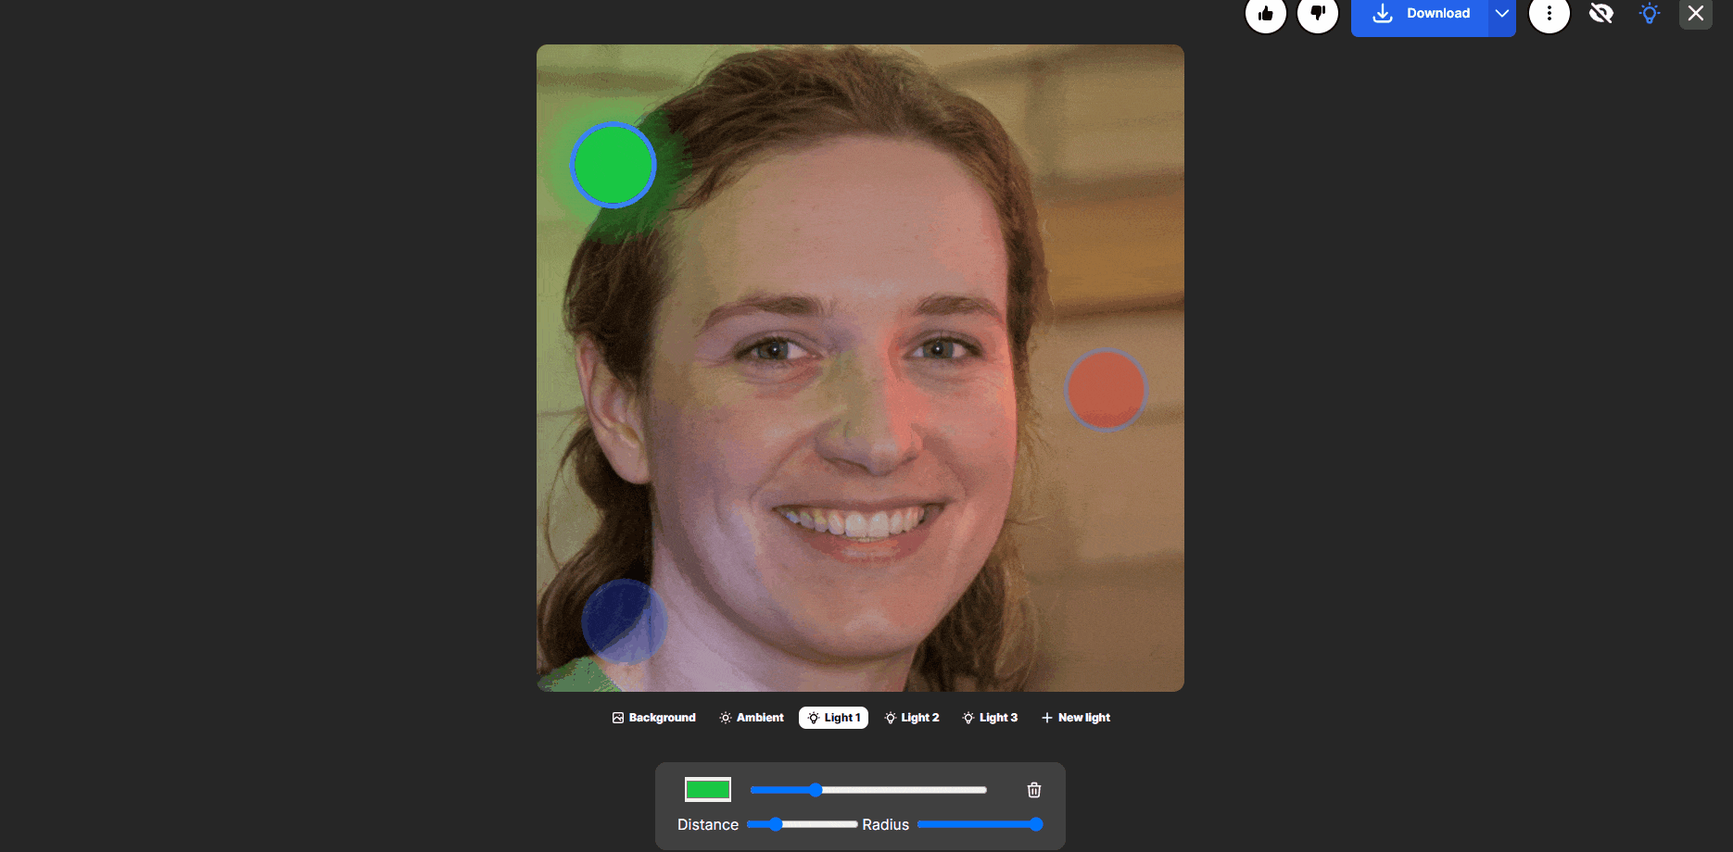Click the Radius slider
Image resolution: width=1733 pixels, height=852 pixels.
980,824
